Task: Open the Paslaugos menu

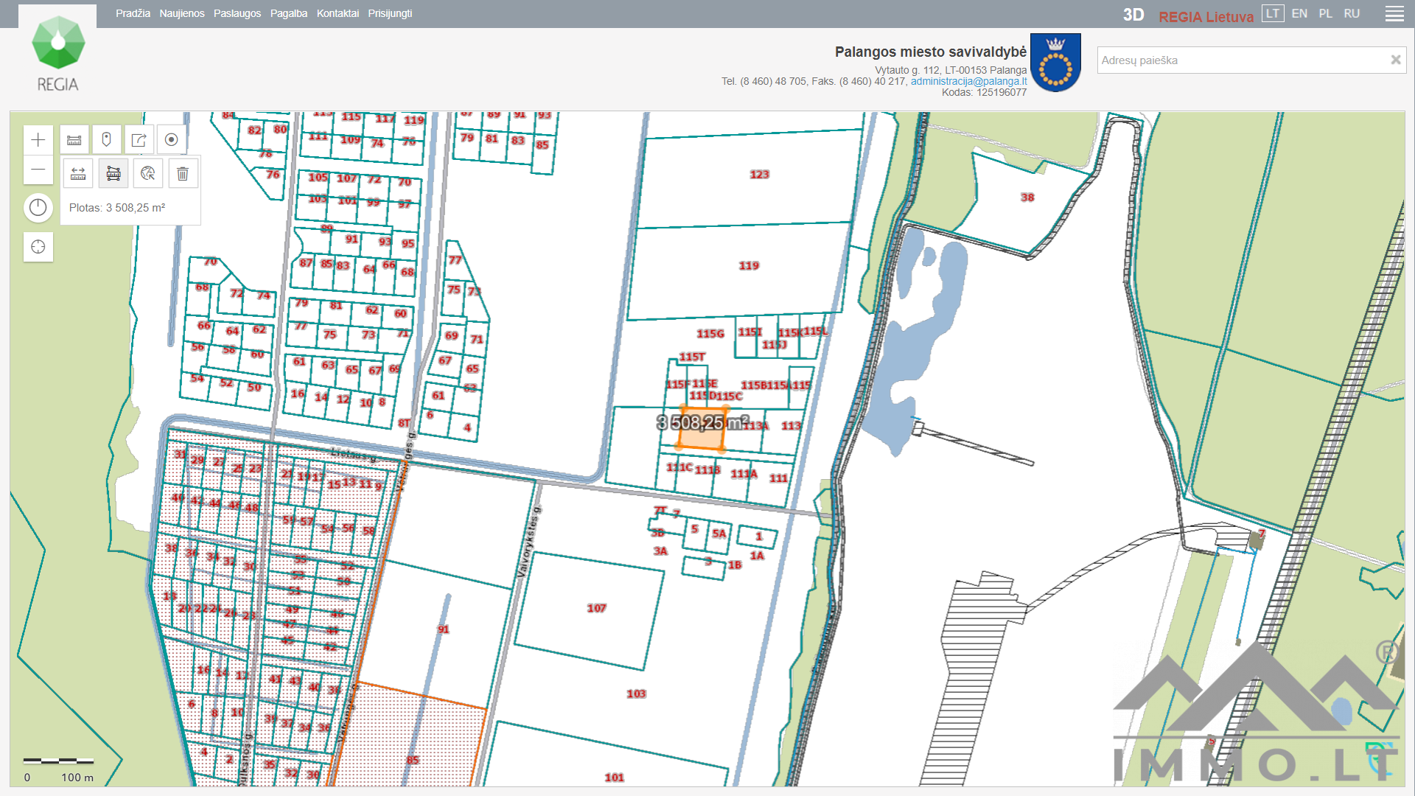Action: click(237, 14)
